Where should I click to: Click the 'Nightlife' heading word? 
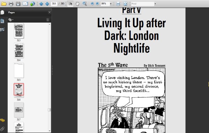[x=132, y=48]
